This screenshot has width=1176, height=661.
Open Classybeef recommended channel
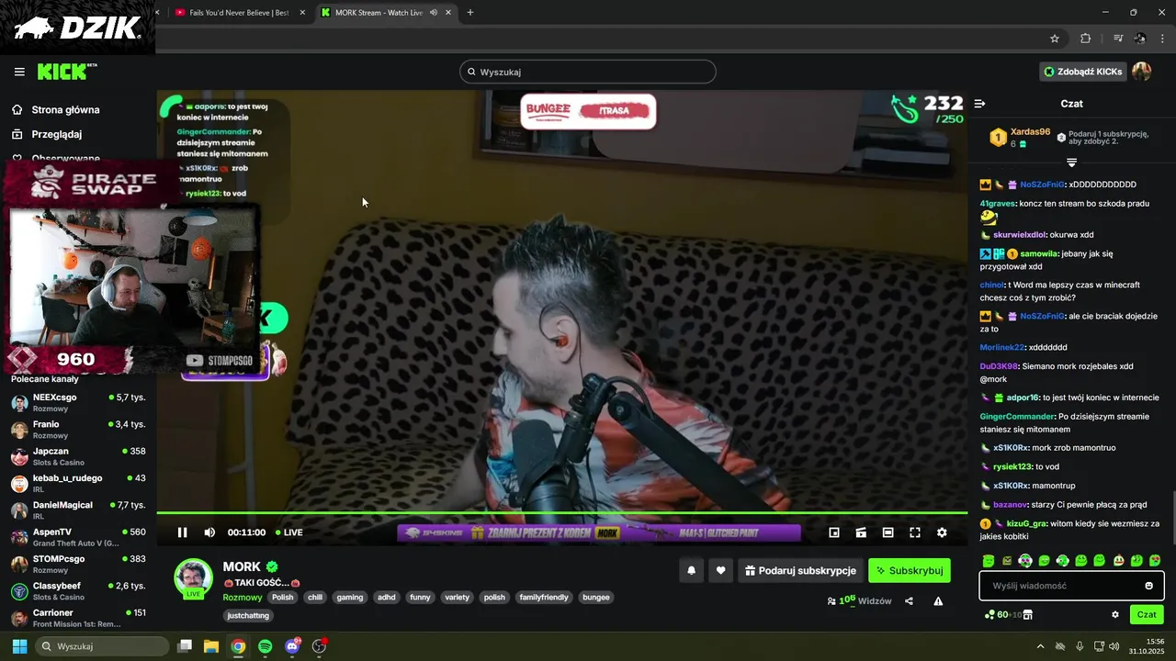[78, 591]
